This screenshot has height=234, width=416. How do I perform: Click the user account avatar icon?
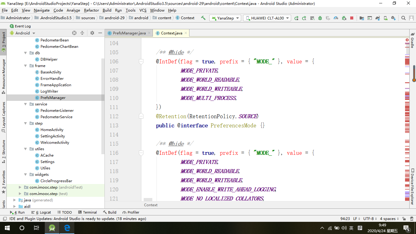coord(411,18)
